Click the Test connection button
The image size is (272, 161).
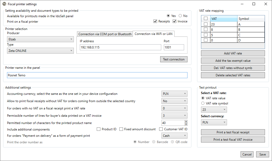(x=174, y=59)
